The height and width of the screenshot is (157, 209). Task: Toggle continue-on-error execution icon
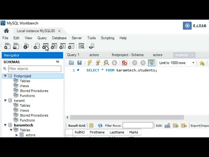coord(124,62)
